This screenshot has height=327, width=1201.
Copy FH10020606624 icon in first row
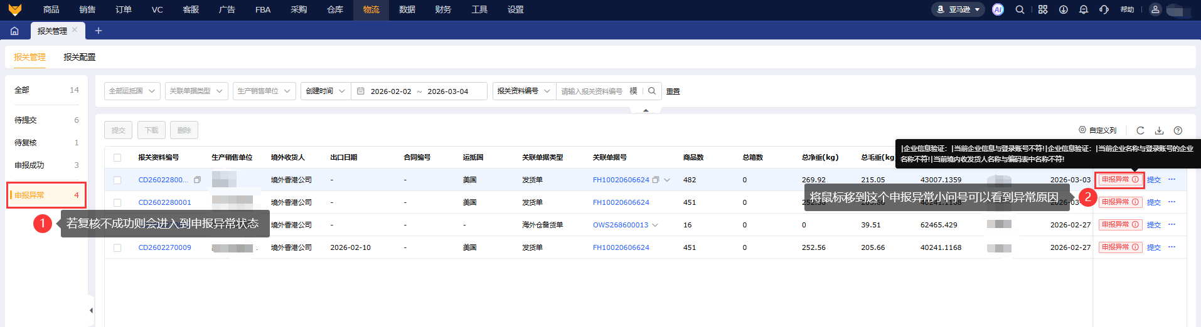click(x=656, y=180)
